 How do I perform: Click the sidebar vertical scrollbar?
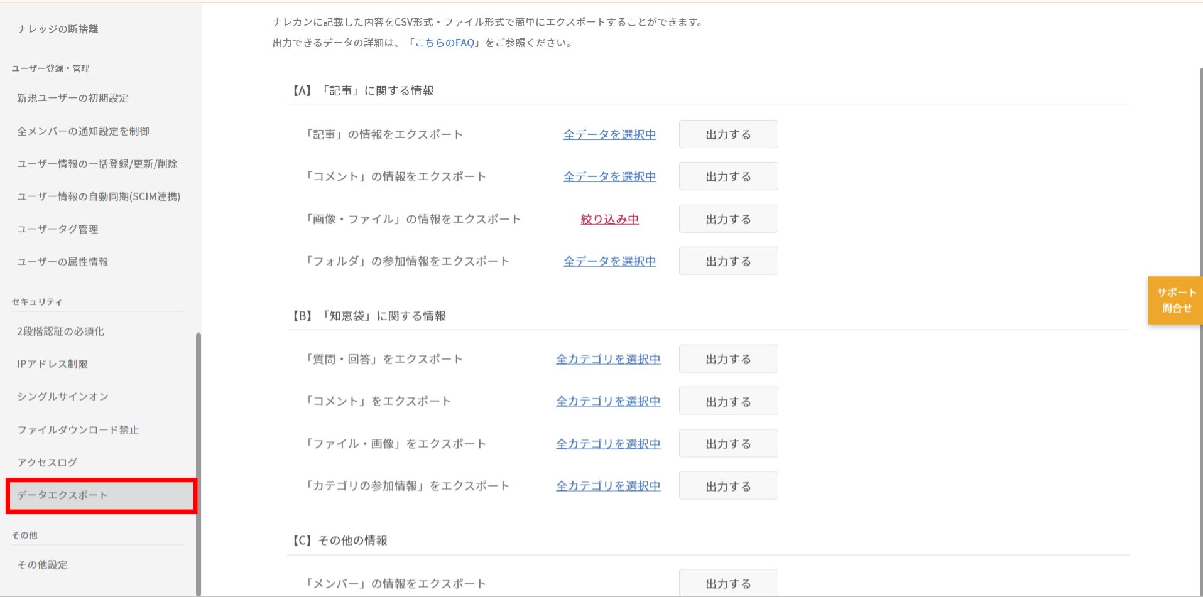coord(199,464)
